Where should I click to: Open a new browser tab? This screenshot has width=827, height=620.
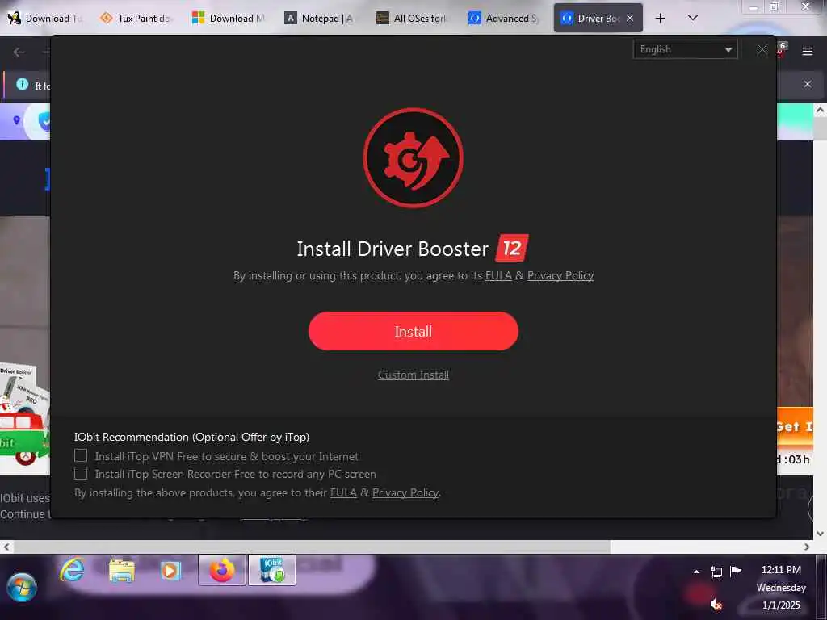(660, 19)
